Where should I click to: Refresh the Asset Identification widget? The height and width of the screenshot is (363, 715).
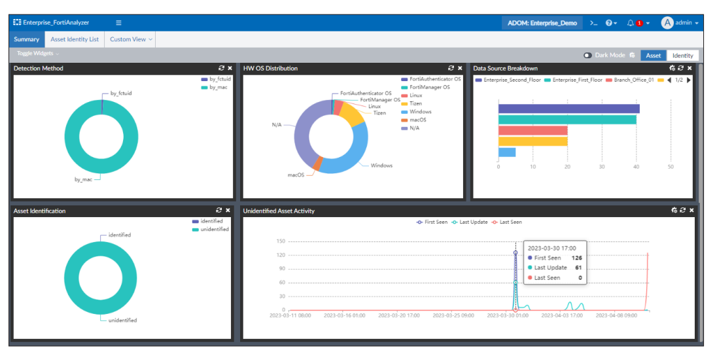pos(219,210)
